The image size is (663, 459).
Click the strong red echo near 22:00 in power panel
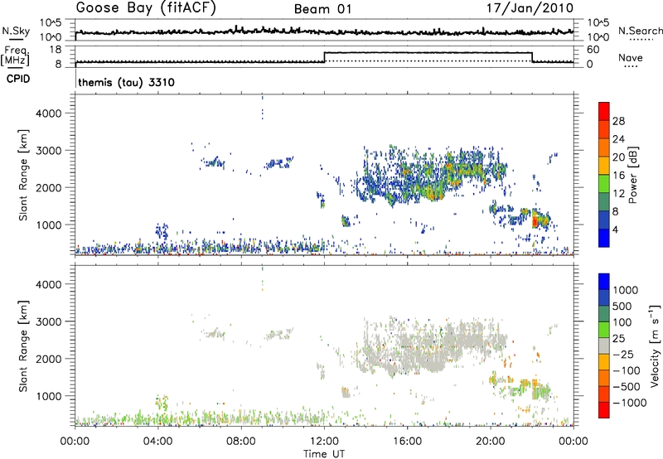[535, 220]
